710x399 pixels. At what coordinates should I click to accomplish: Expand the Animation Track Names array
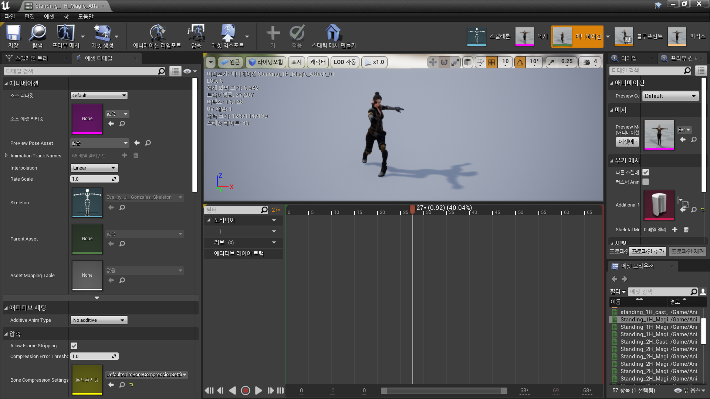(x=6, y=156)
